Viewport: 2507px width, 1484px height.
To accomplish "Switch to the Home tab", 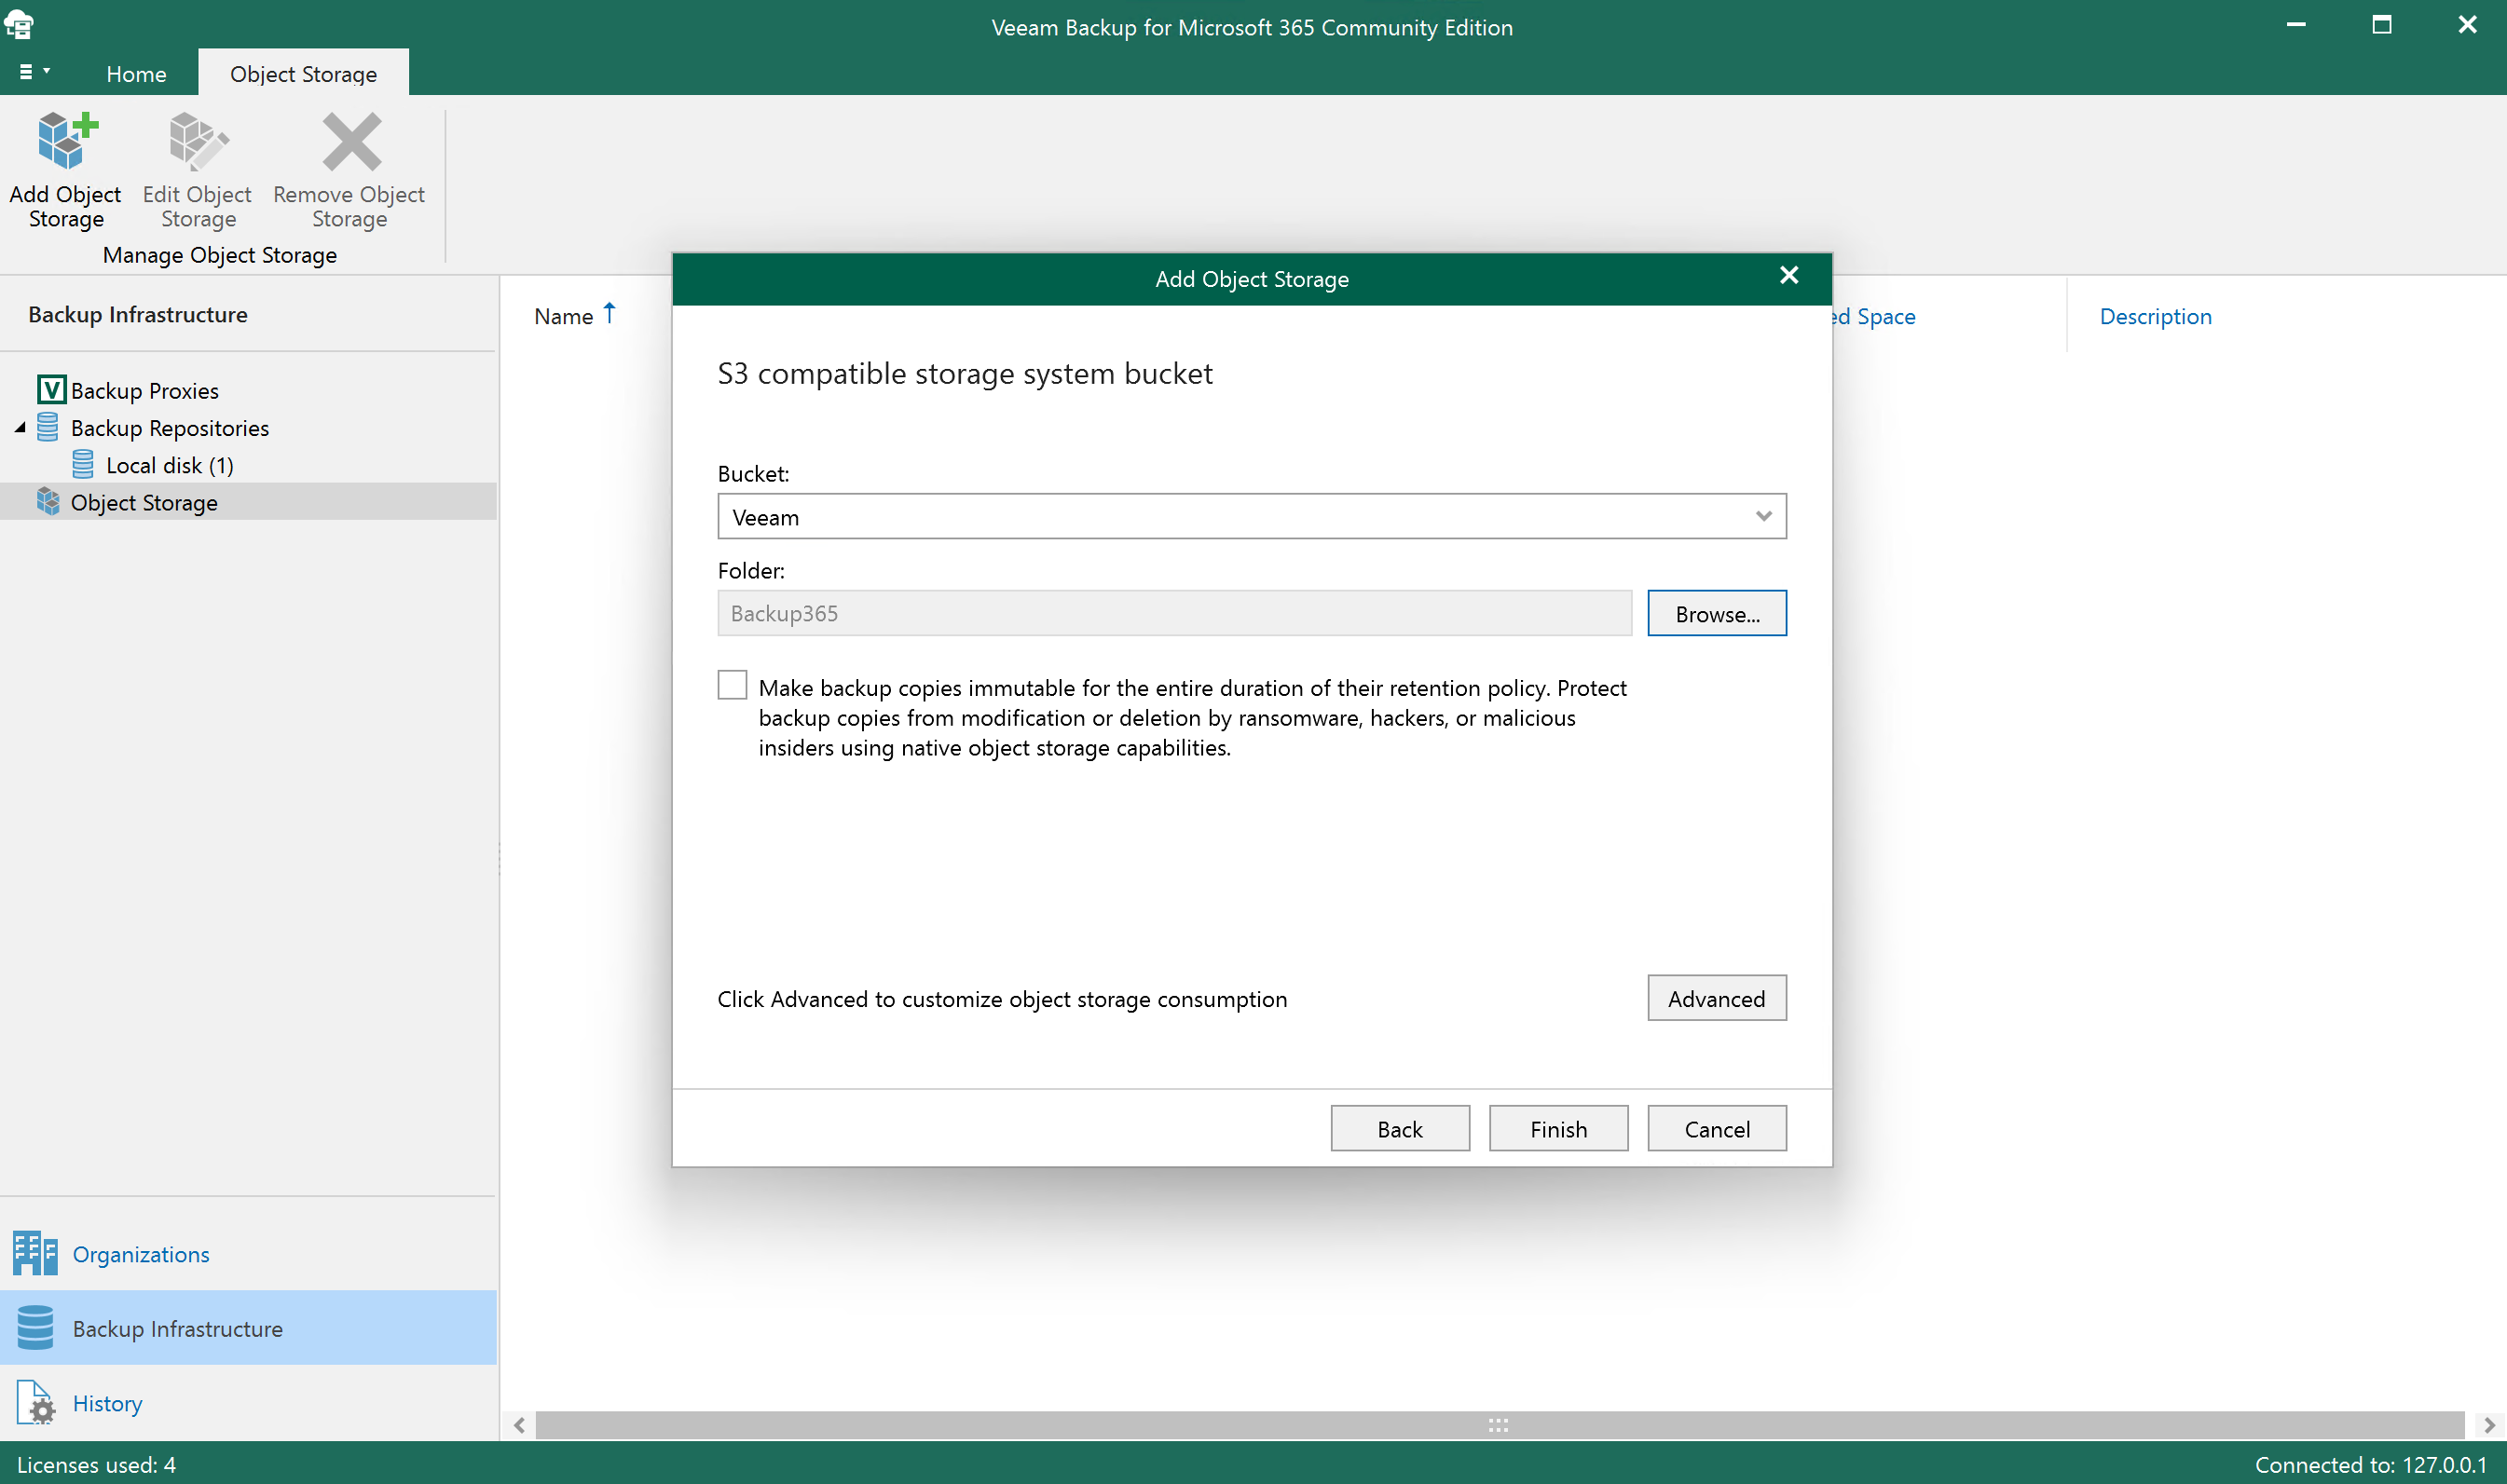I will 136,73.
